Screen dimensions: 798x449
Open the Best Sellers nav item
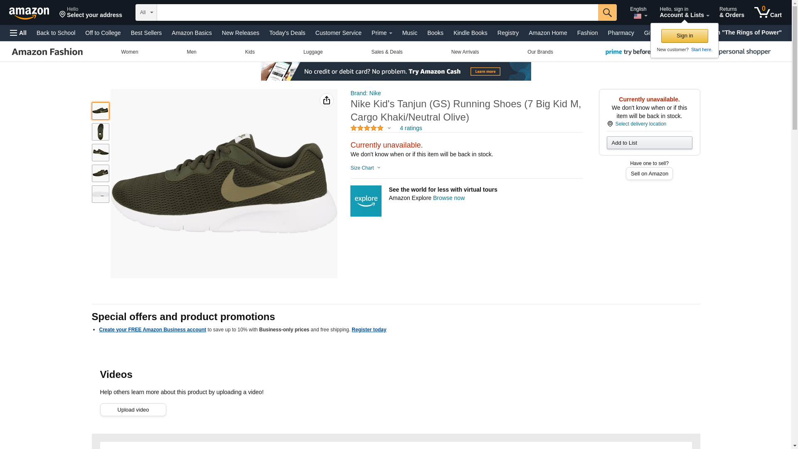click(146, 33)
